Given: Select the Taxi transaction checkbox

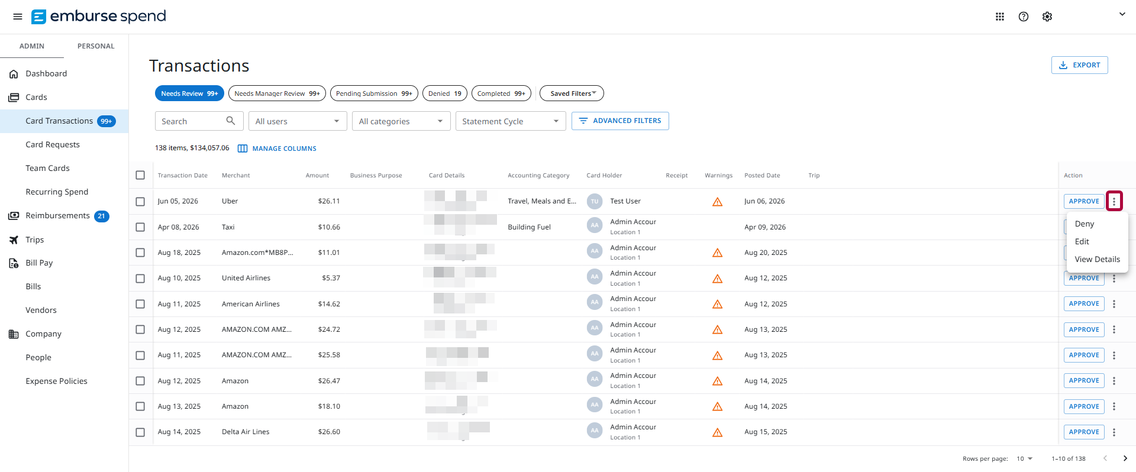Looking at the screenshot, I should [x=140, y=227].
